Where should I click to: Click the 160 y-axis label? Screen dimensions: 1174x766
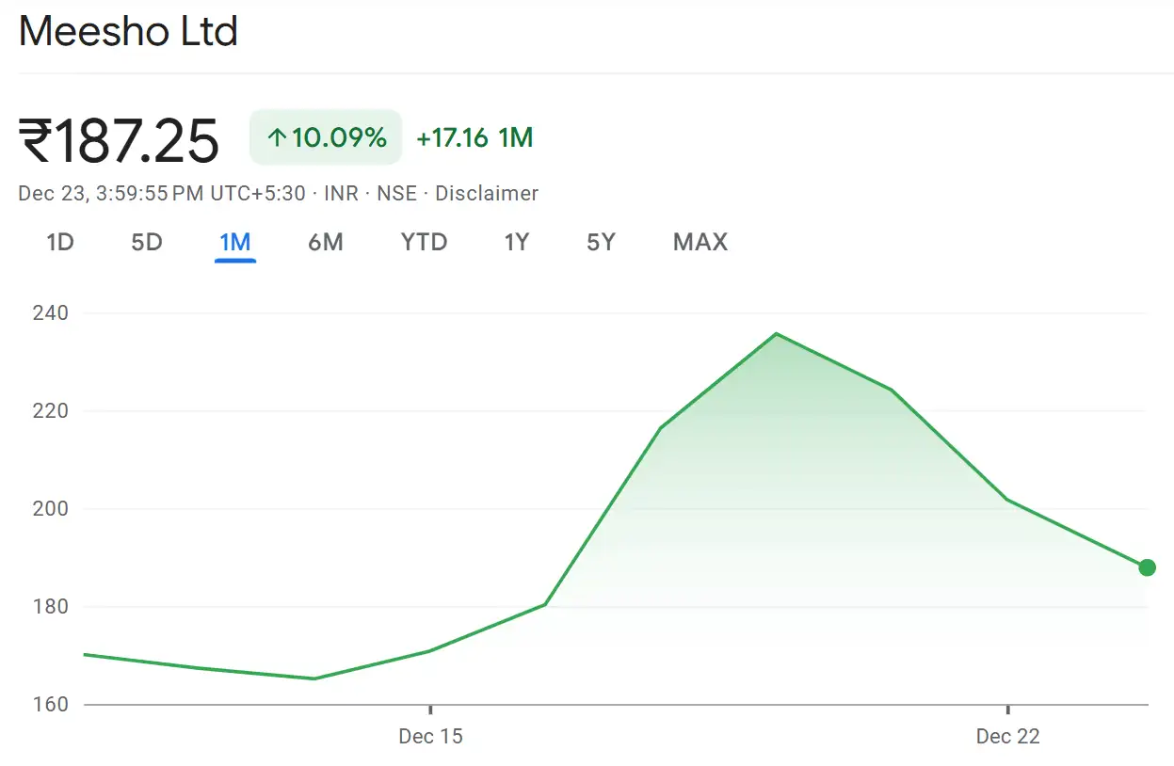51,705
